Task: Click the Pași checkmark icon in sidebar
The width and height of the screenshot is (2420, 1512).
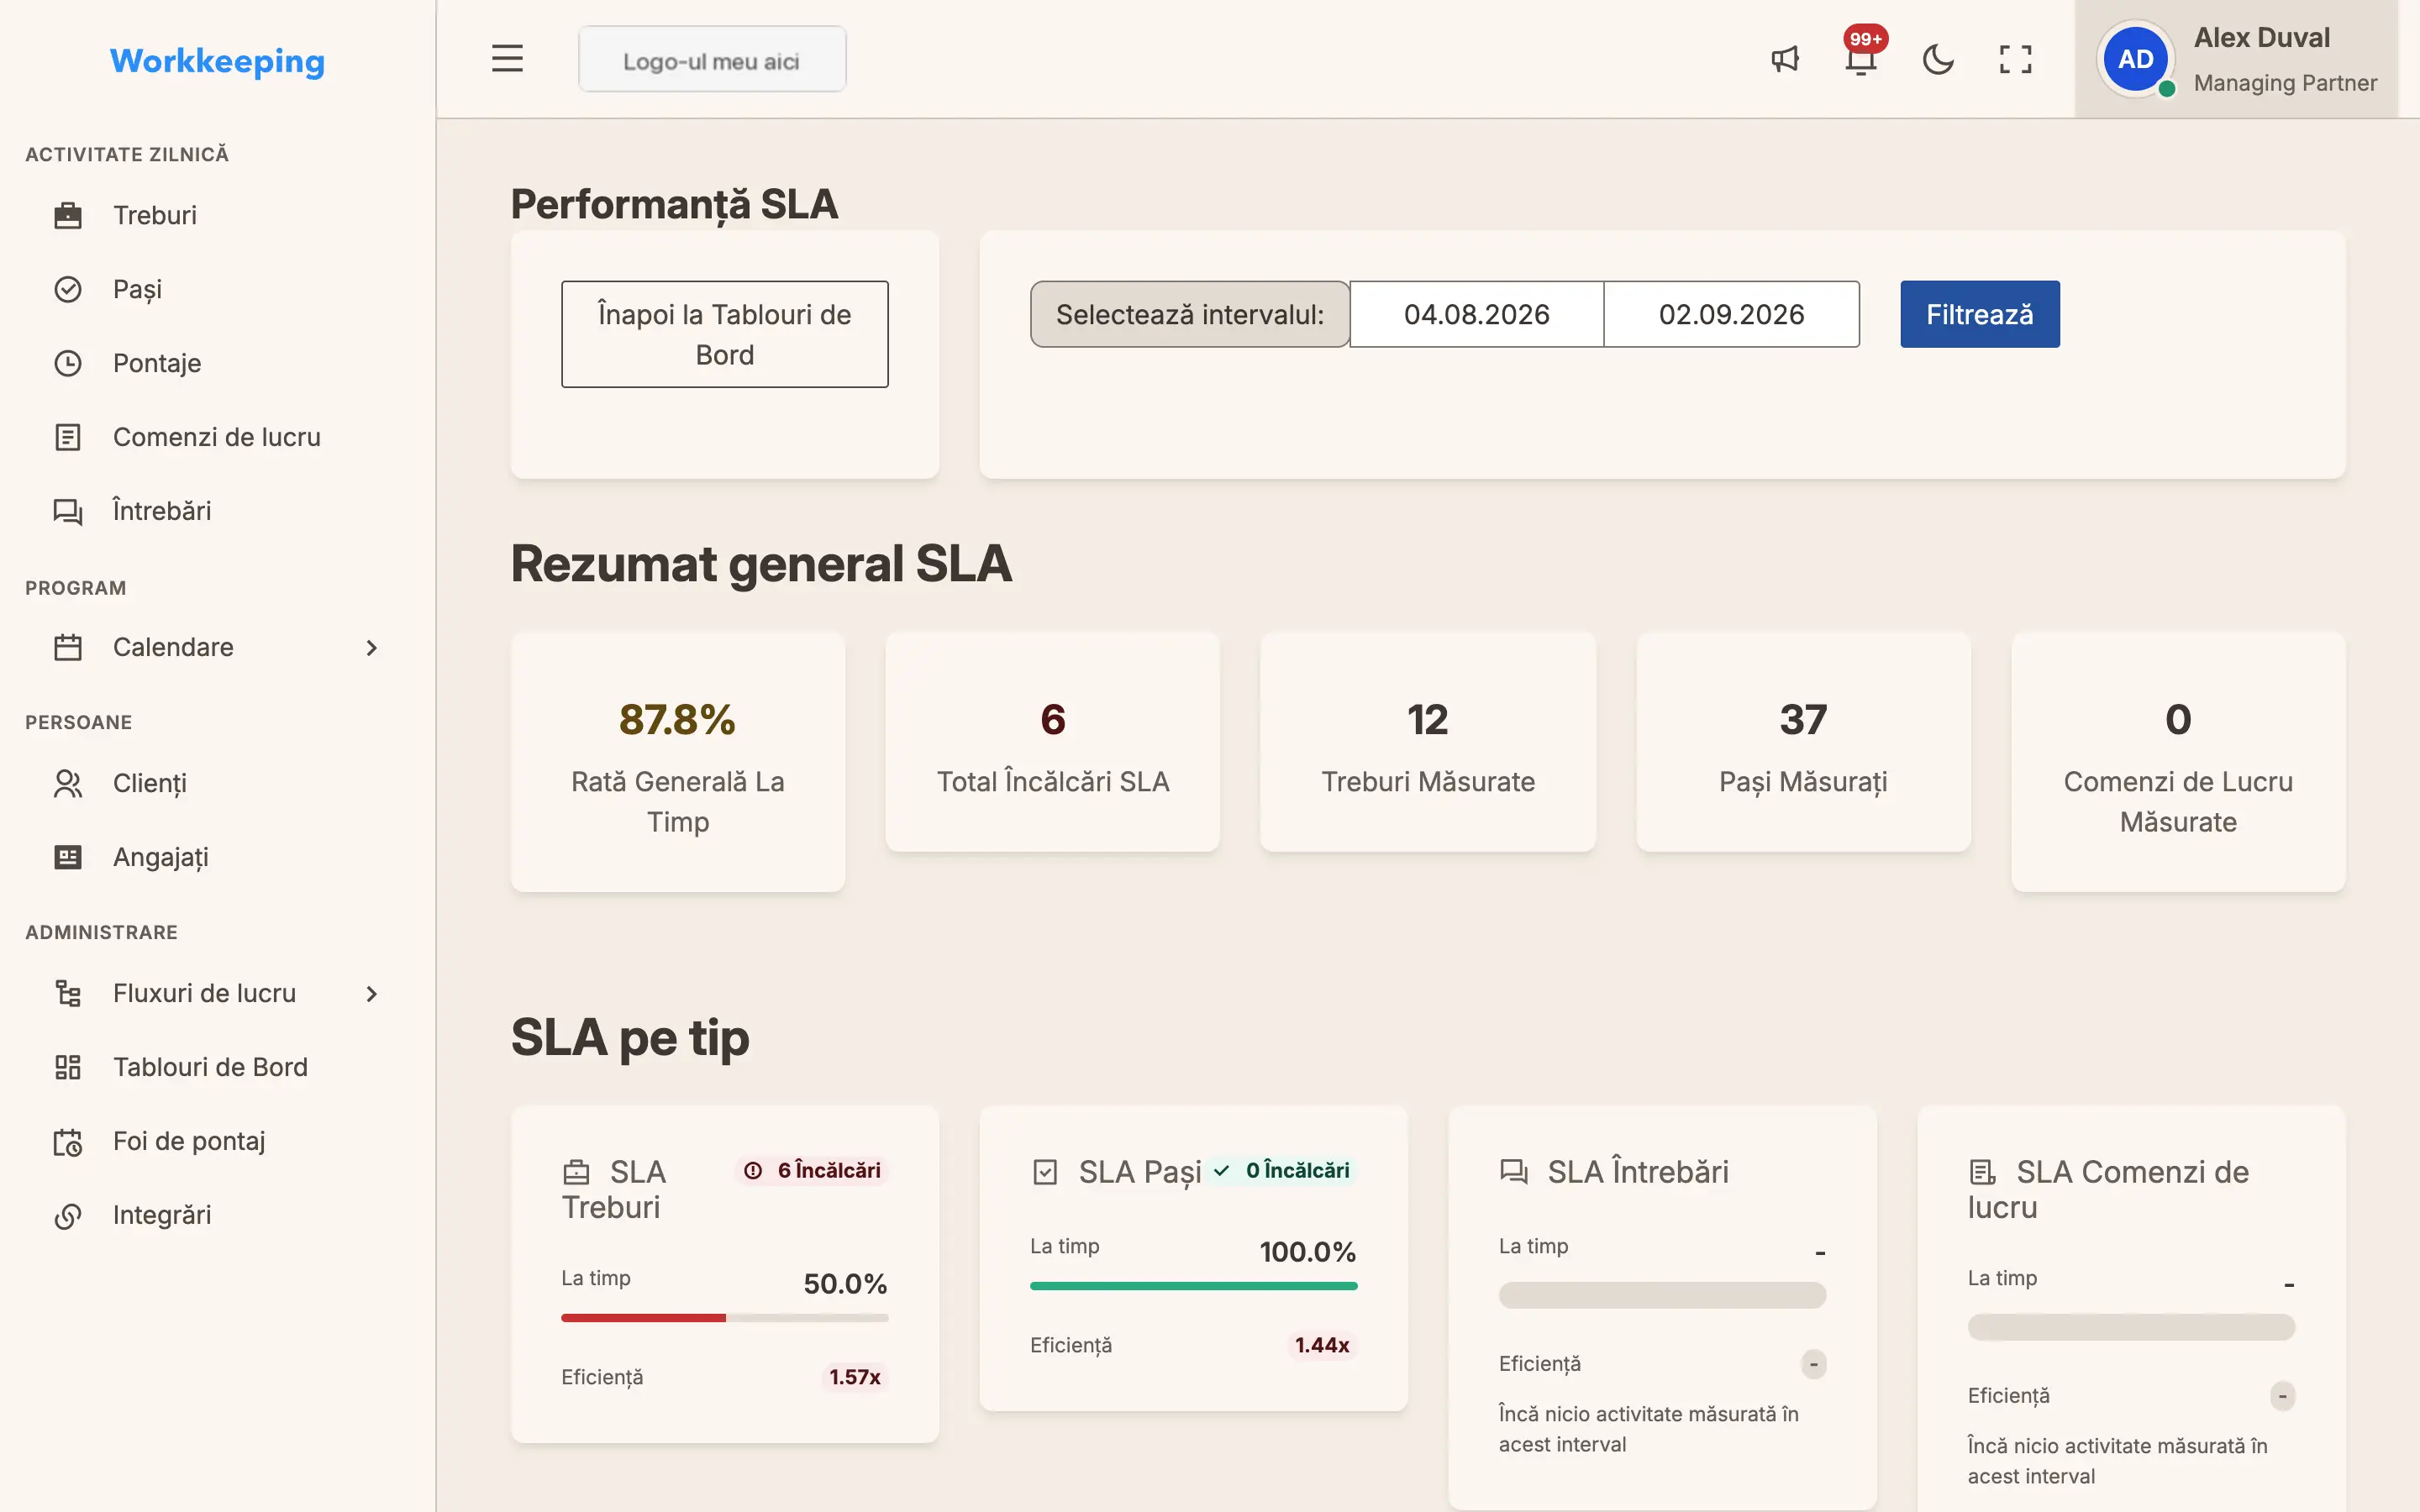Action: tap(68, 289)
